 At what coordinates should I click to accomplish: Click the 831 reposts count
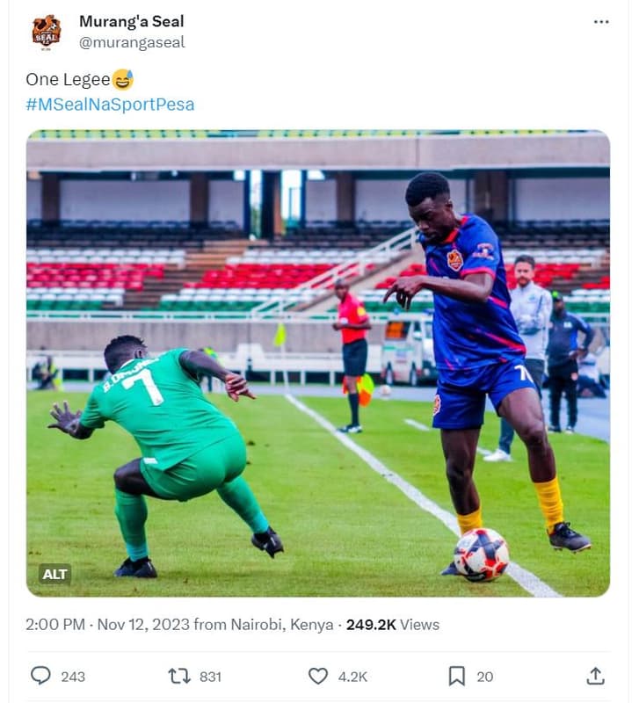point(210,677)
